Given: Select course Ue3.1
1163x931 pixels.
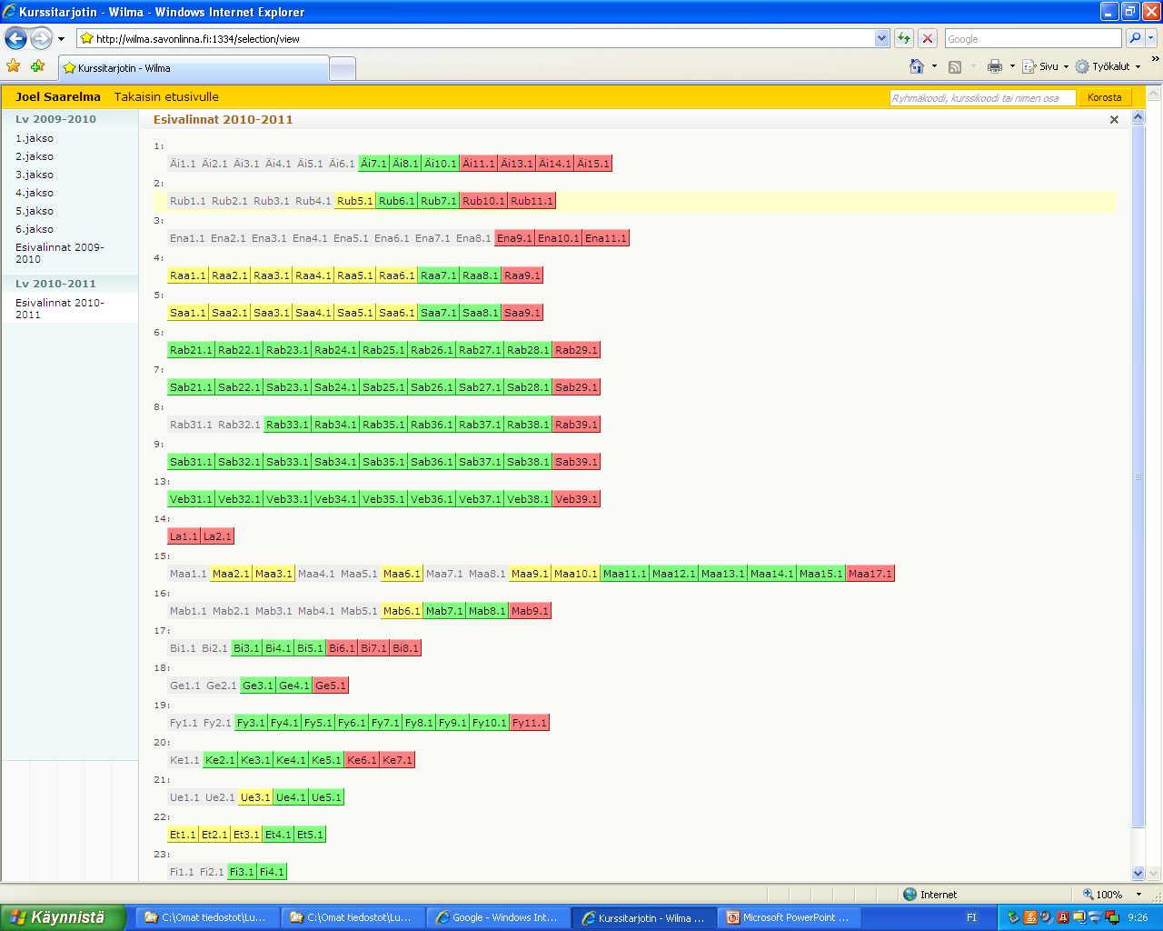Looking at the screenshot, I should click(x=255, y=797).
